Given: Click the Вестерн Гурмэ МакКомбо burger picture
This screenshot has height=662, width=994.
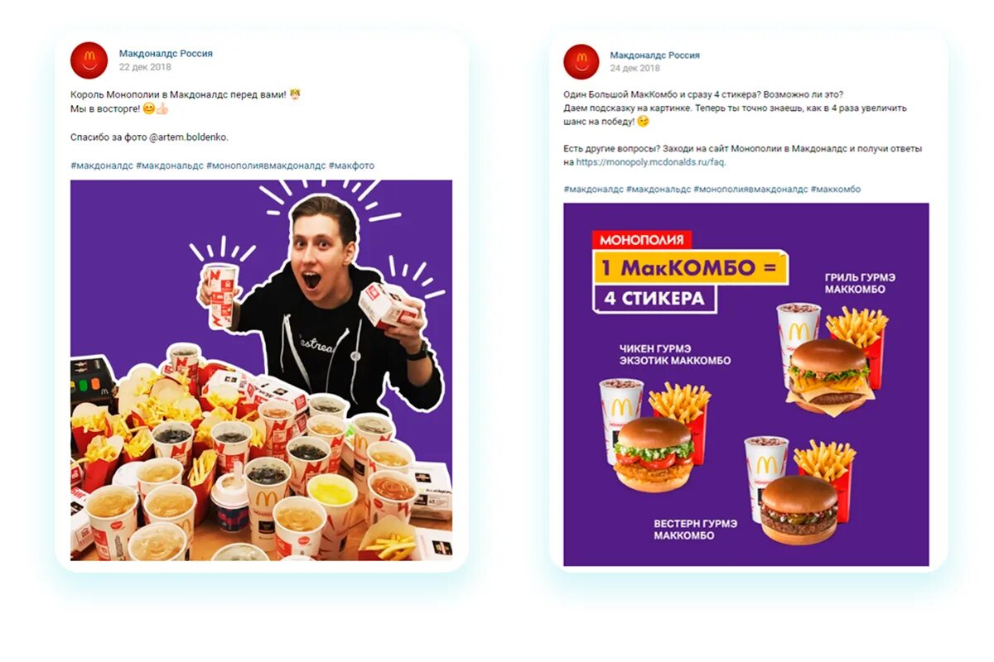Looking at the screenshot, I should point(799,509).
